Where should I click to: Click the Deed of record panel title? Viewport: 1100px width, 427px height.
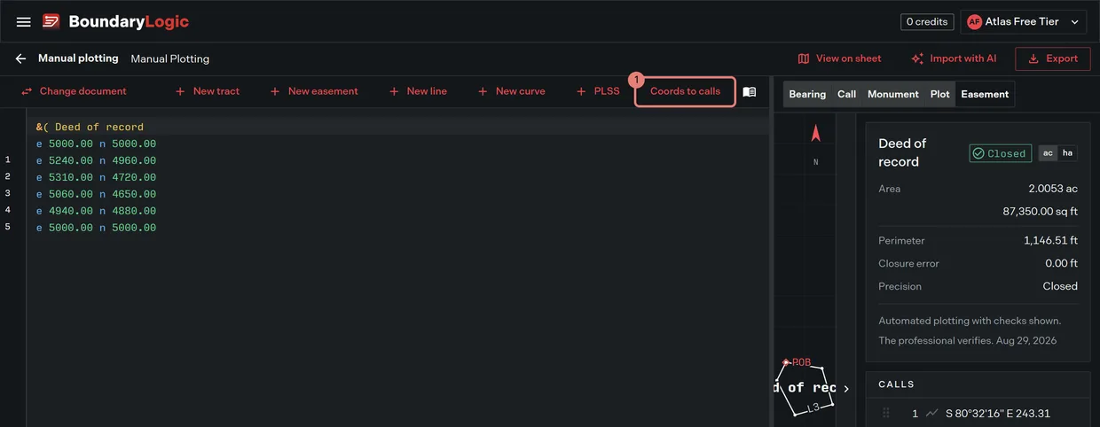point(902,152)
